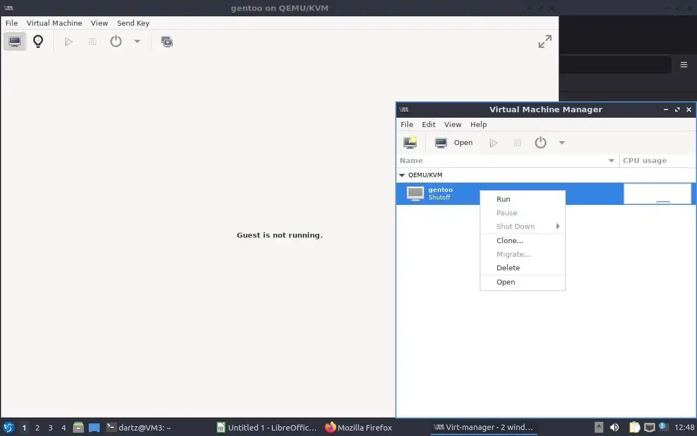This screenshot has width=697, height=436.
Task: Click the network tray icon
Action: pyautogui.click(x=649, y=427)
